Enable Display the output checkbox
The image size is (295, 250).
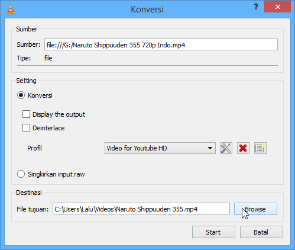tap(26, 114)
